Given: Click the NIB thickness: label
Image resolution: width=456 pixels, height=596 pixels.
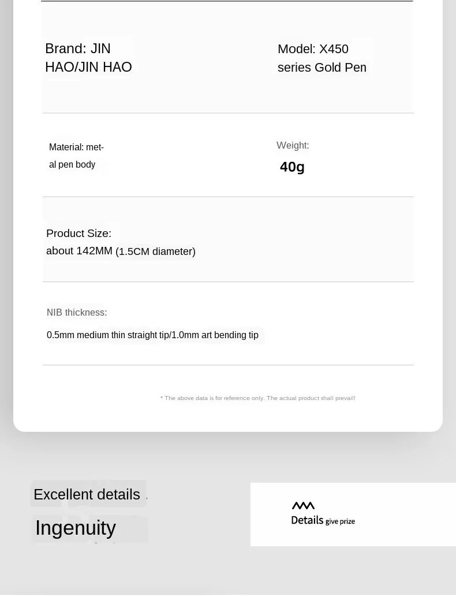Looking at the screenshot, I should point(77,312).
